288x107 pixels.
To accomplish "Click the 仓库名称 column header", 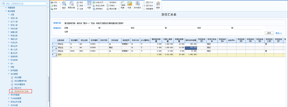I will [x=61, y=40].
